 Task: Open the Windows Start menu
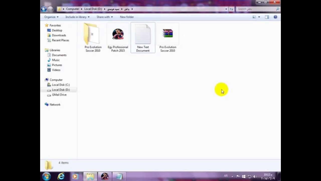click(46, 176)
